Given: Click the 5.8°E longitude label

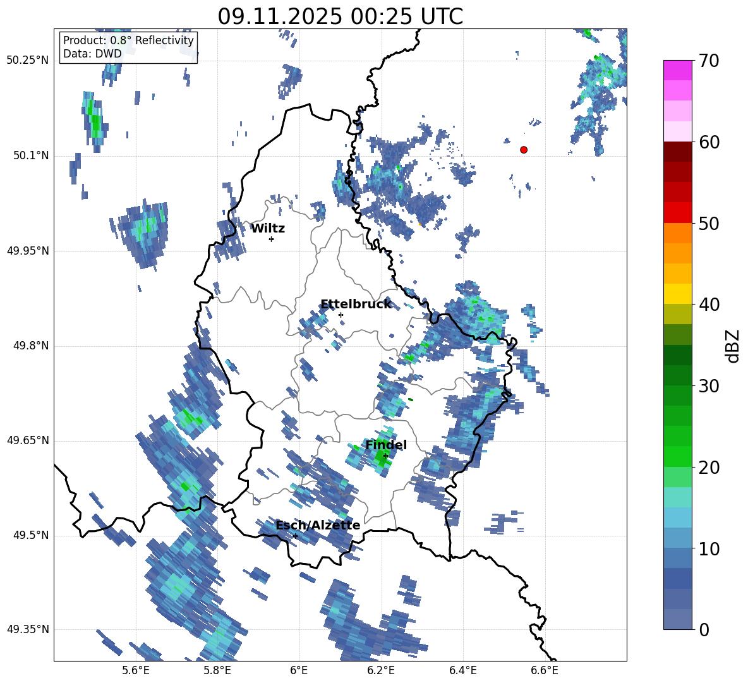Looking at the screenshot, I should click(x=217, y=670).
